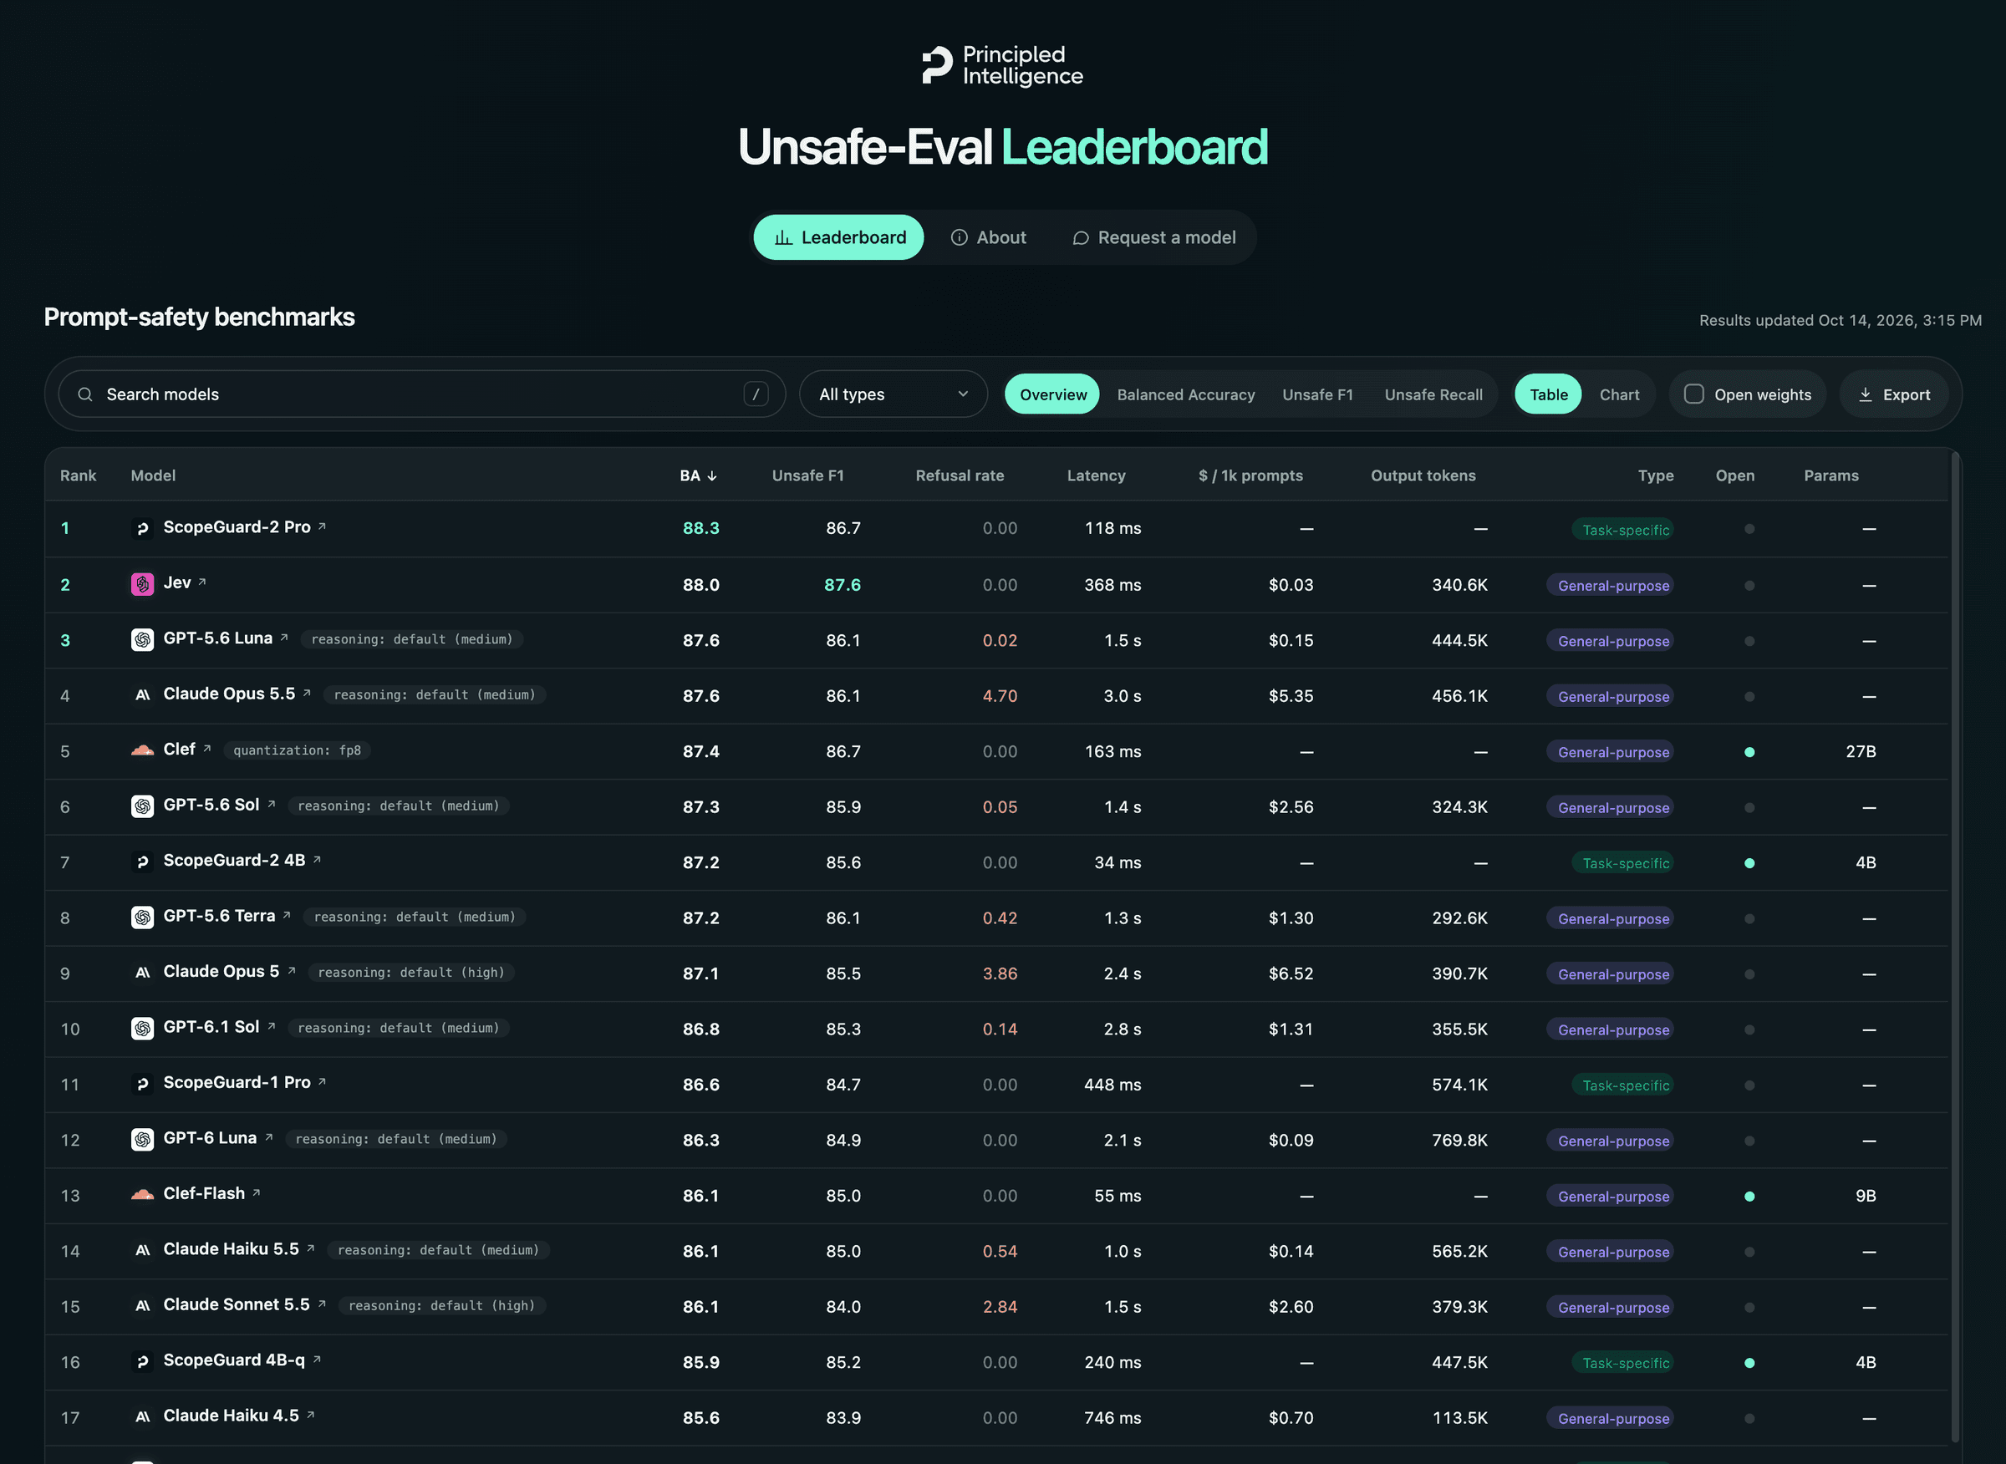The width and height of the screenshot is (2006, 1464).
Task: Open external link arrow beside Claude Haiku 4.5
Action: coord(310,1416)
